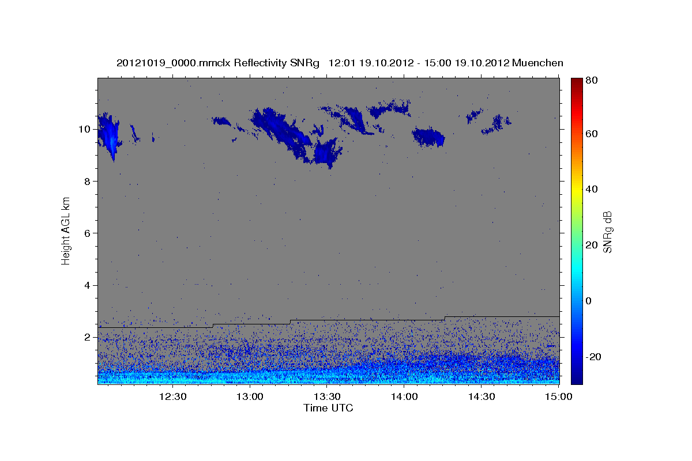This screenshot has height=461, width=692.
Task: Click the colorbar value 60
Action: click(x=591, y=134)
